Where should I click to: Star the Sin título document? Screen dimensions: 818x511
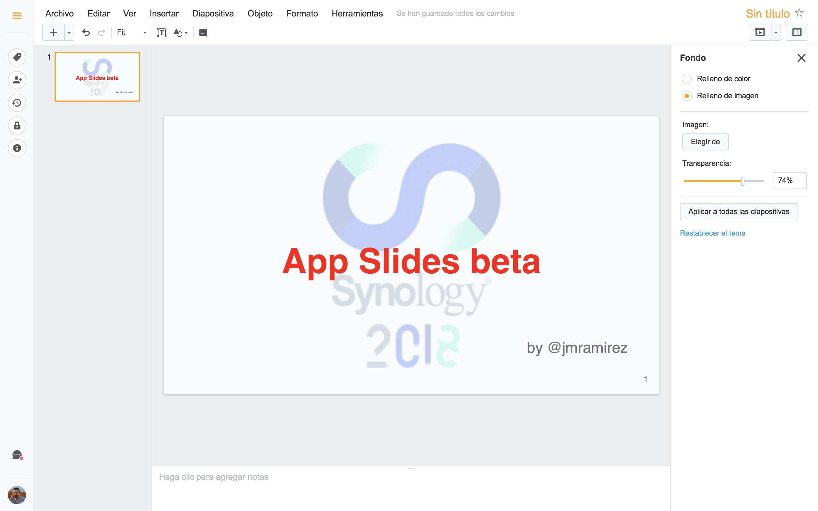(799, 13)
